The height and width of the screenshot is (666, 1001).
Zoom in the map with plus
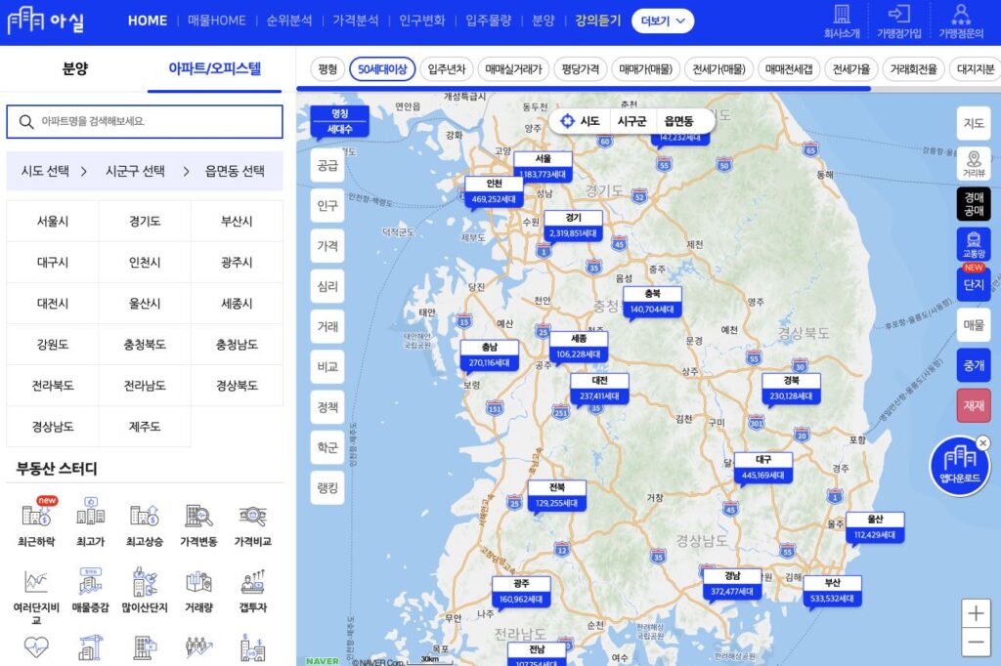(x=976, y=613)
